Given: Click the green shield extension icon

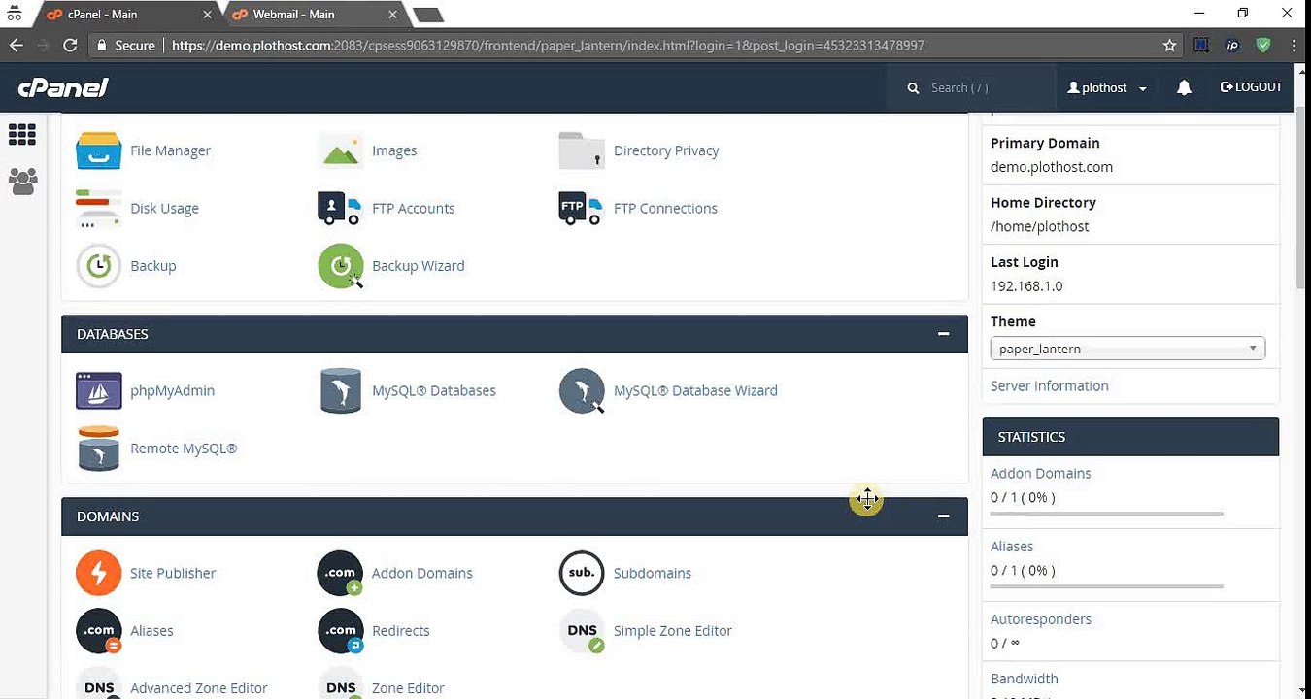Looking at the screenshot, I should pyautogui.click(x=1263, y=46).
